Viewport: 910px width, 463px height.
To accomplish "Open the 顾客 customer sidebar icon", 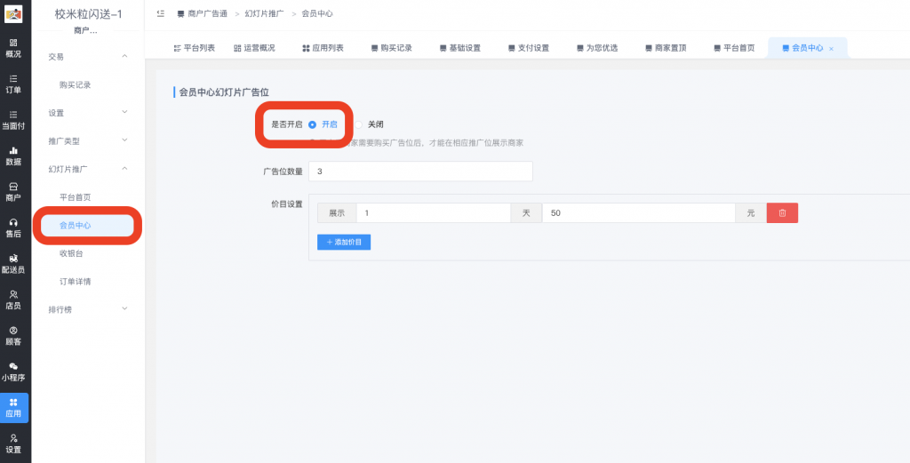I will click(x=13, y=336).
